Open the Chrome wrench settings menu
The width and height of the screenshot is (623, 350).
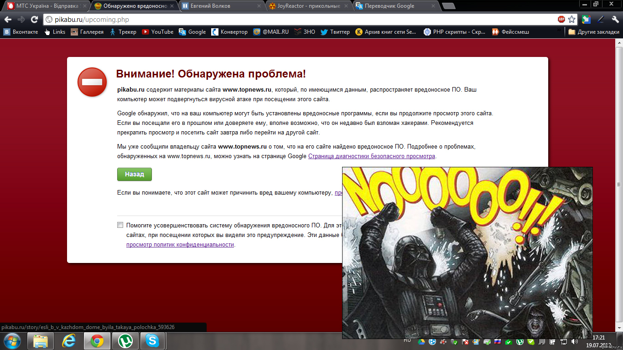pyautogui.click(x=616, y=19)
